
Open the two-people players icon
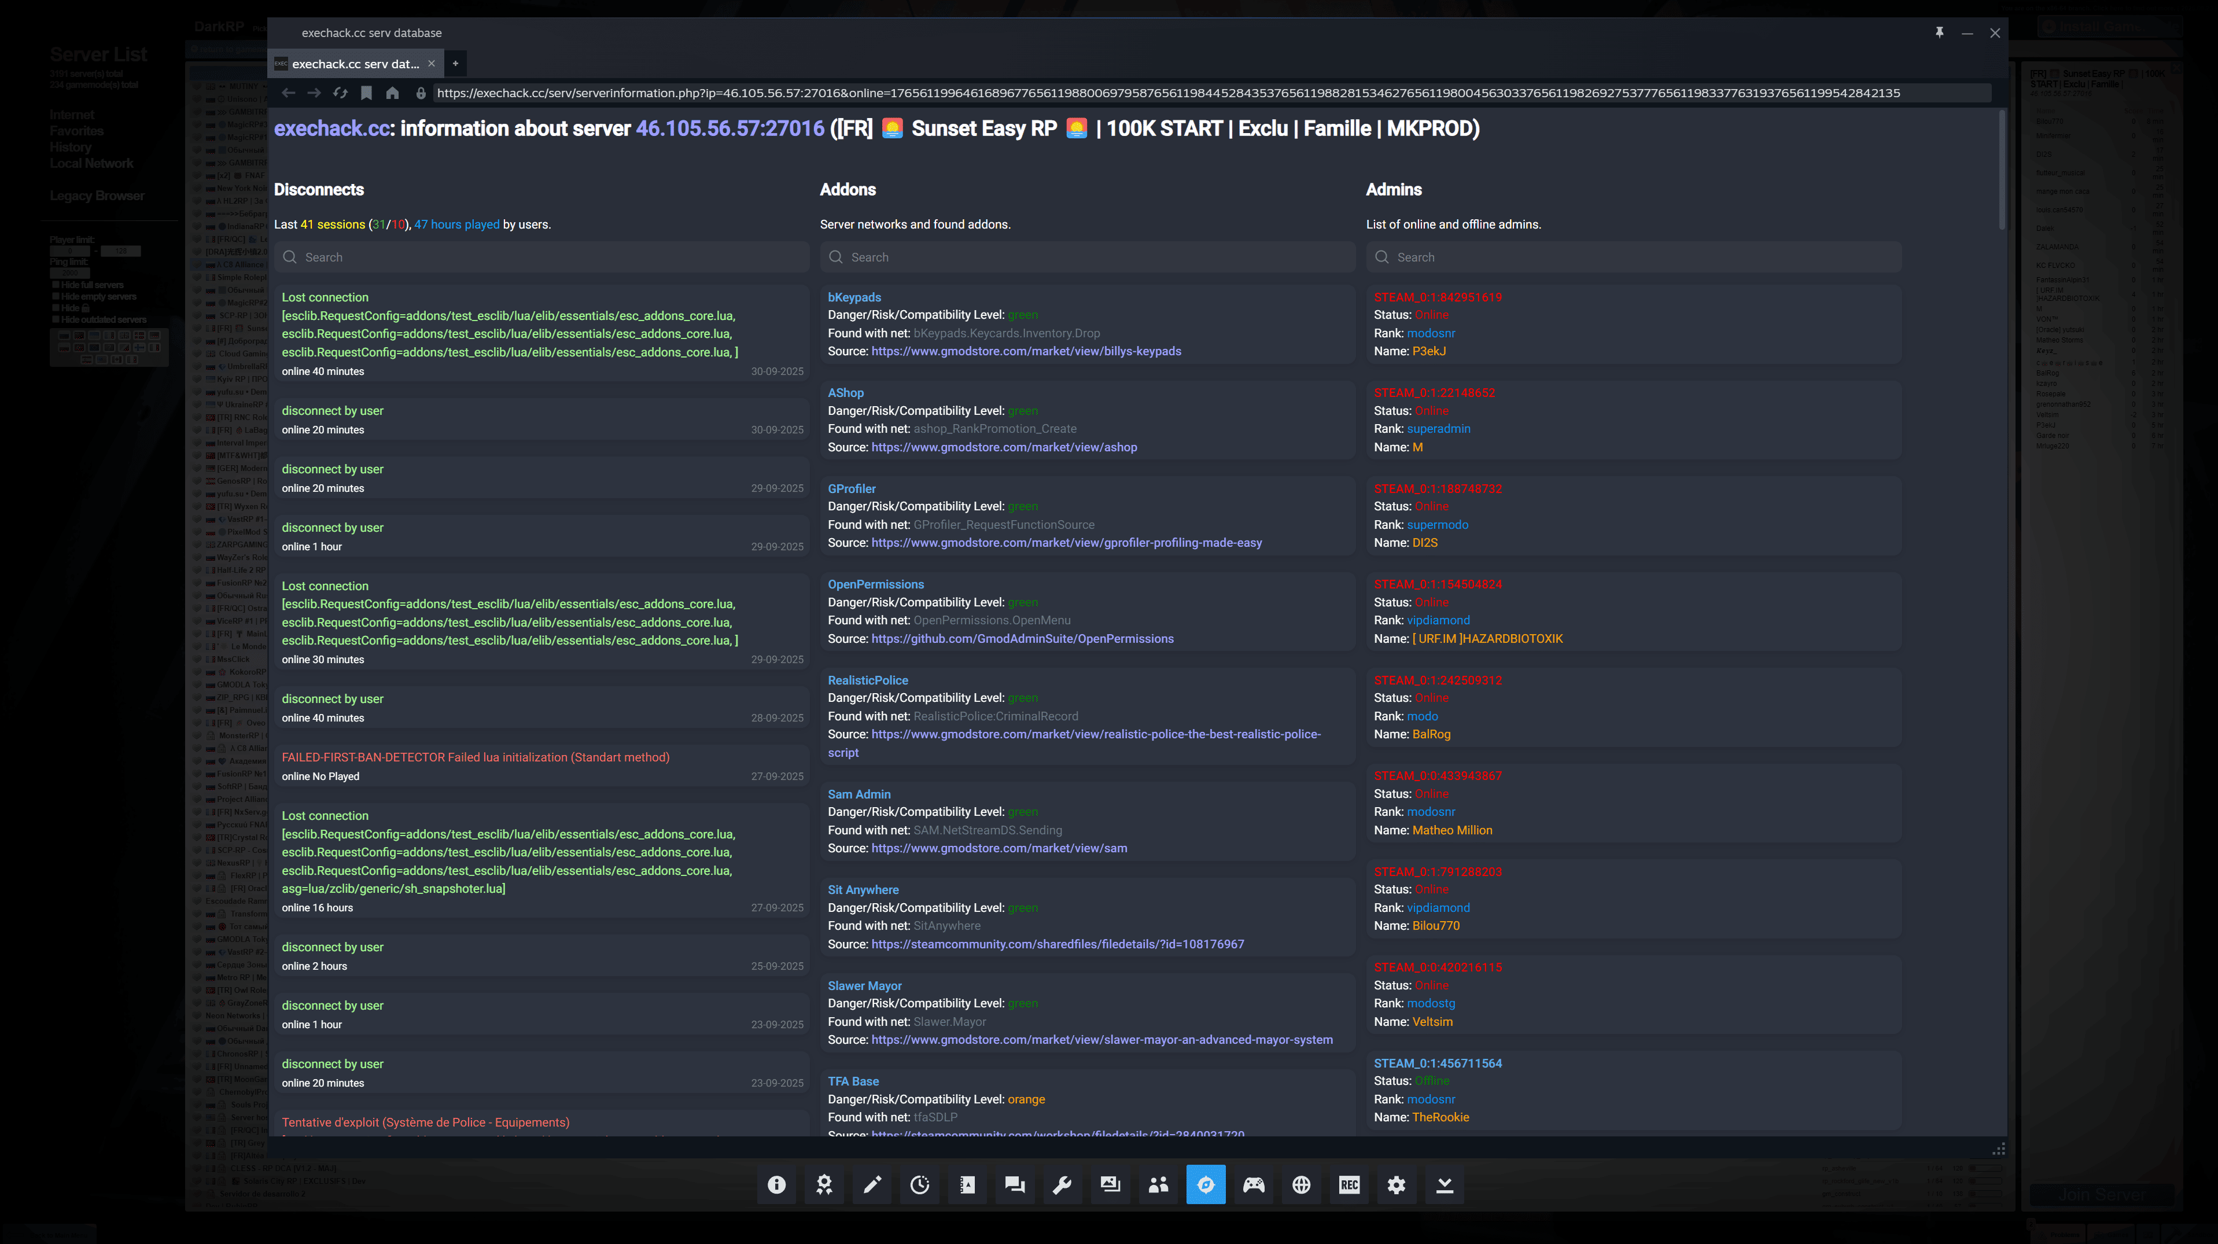(1158, 1184)
